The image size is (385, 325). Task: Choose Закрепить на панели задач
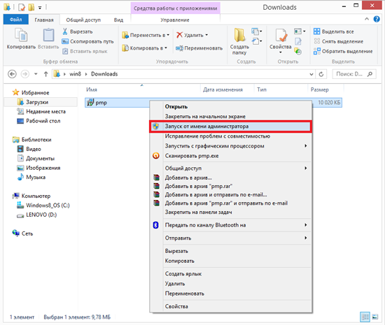231,212
